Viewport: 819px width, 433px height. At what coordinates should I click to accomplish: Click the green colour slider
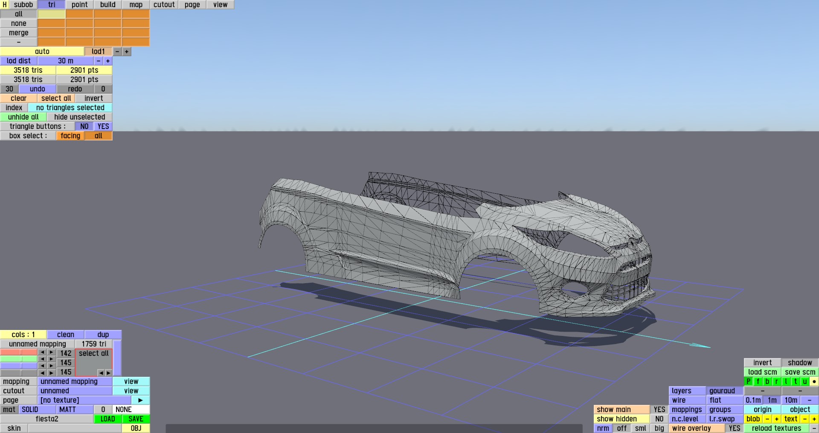[x=19, y=359]
